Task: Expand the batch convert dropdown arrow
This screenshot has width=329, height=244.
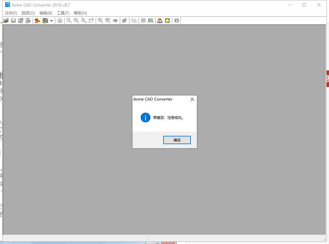Action: [51, 21]
